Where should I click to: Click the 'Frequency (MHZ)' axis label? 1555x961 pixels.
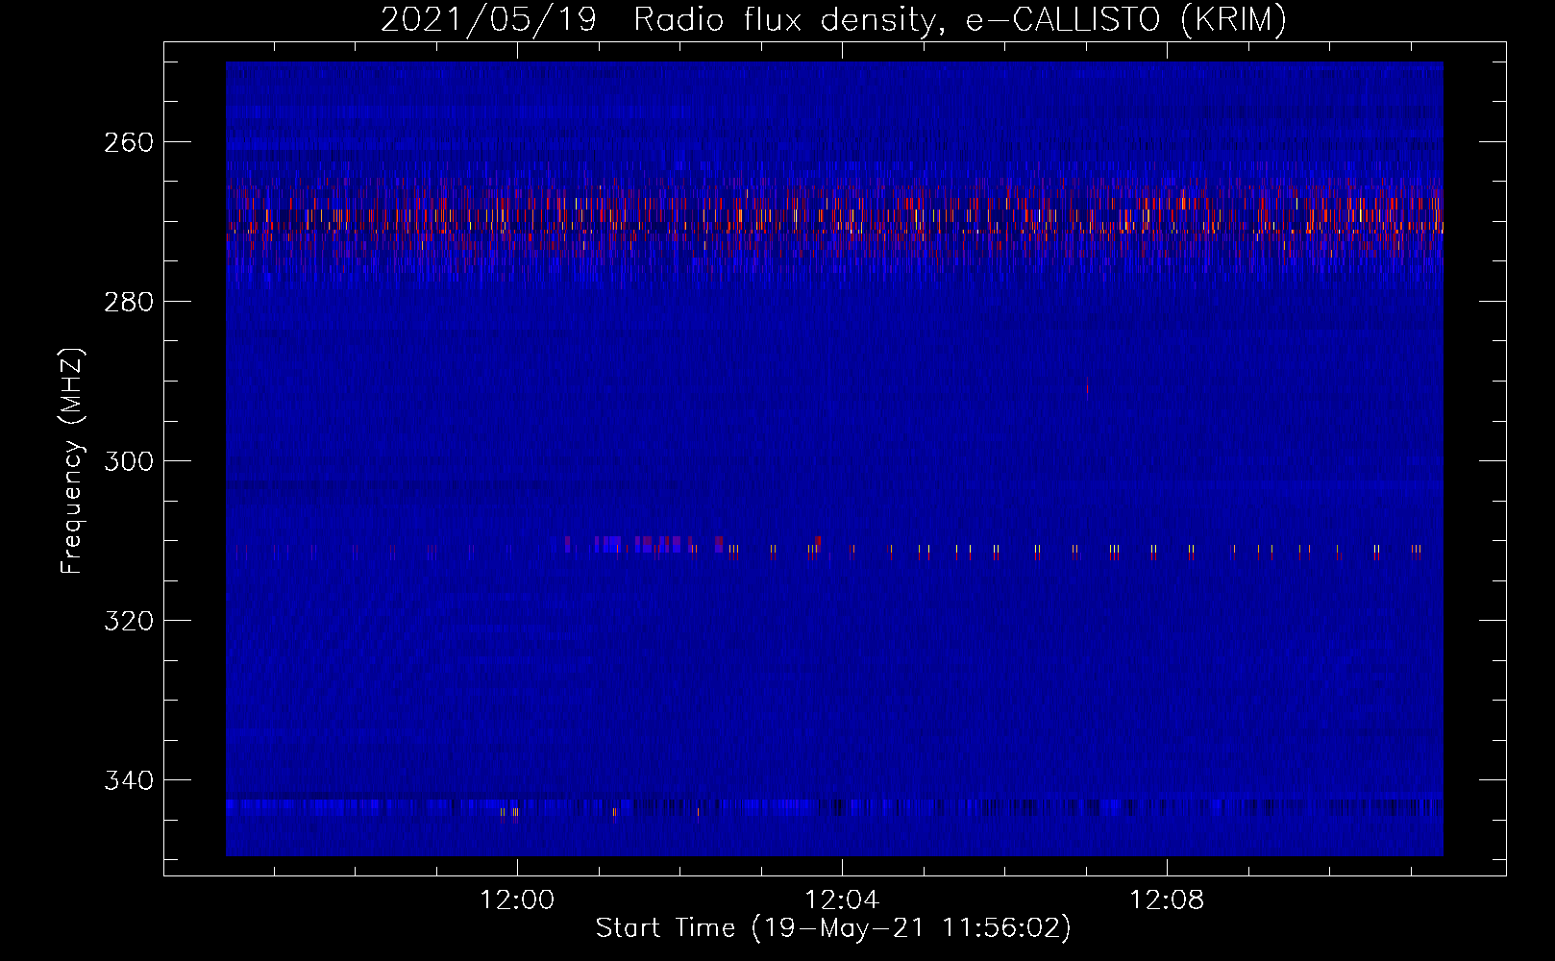click(x=72, y=460)
